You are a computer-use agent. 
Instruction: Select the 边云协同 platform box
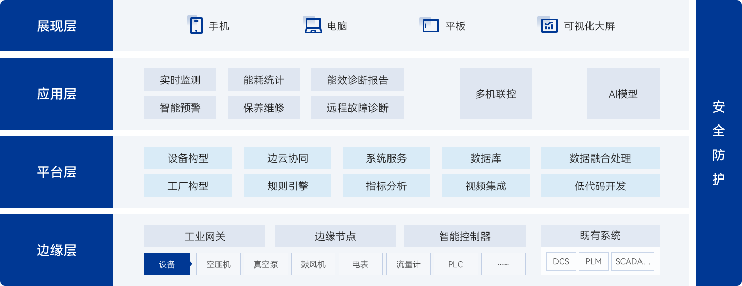pyautogui.click(x=287, y=158)
